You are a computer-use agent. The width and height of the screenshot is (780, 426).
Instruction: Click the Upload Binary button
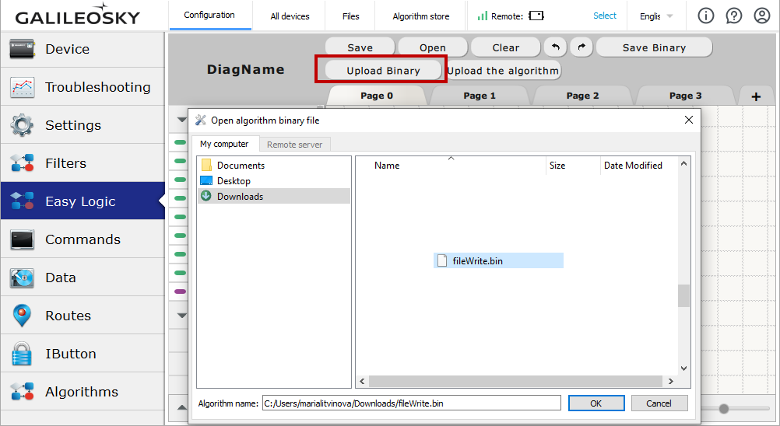click(383, 71)
